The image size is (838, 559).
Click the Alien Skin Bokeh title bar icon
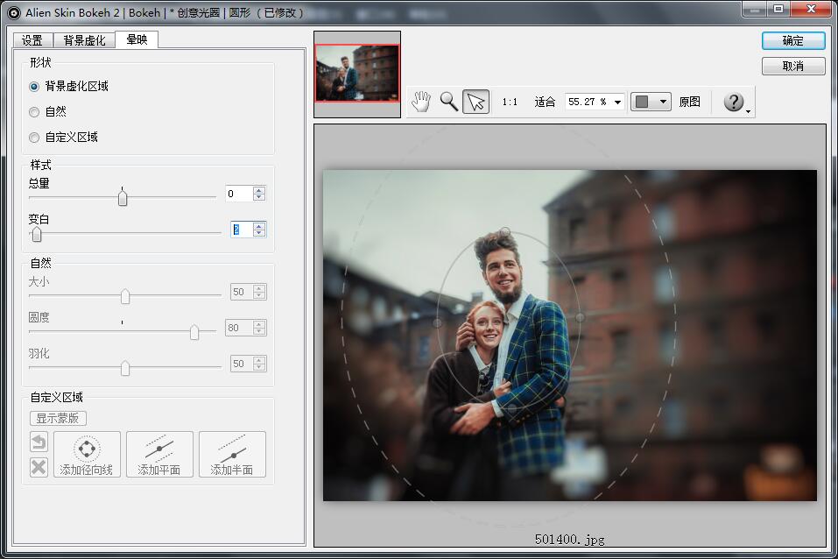(x=14, y=11)
